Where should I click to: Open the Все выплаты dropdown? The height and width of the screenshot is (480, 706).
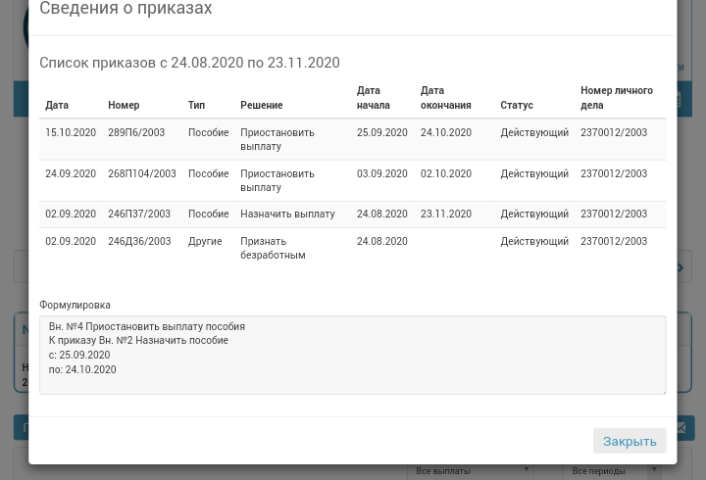pos(471,471)
